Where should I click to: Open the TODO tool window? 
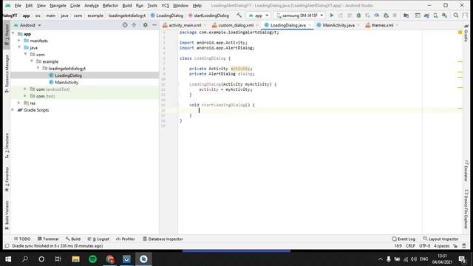coord(22,239)
